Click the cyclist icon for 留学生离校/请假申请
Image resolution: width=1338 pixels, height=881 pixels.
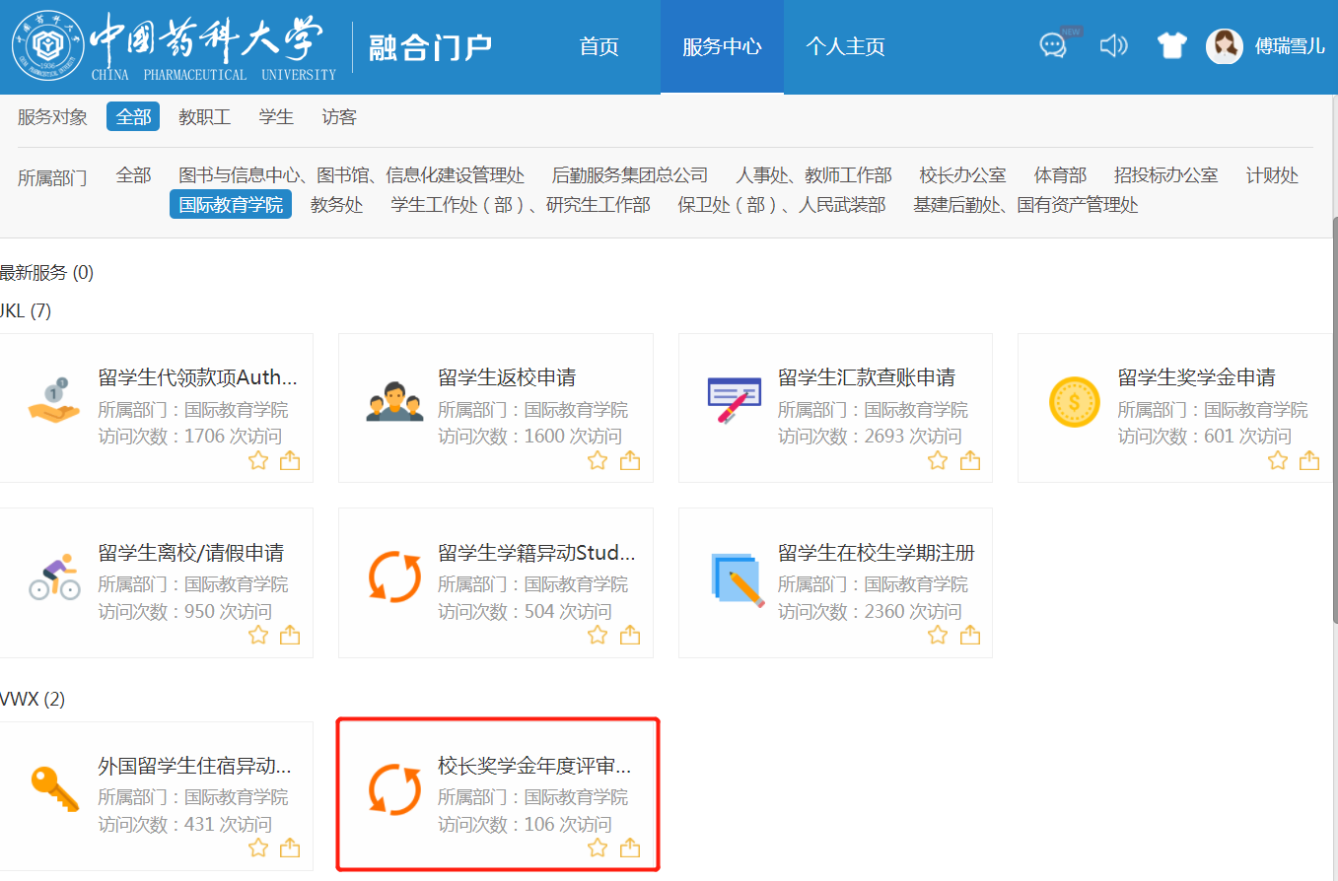pyautogui.click(x=54, y=577)
